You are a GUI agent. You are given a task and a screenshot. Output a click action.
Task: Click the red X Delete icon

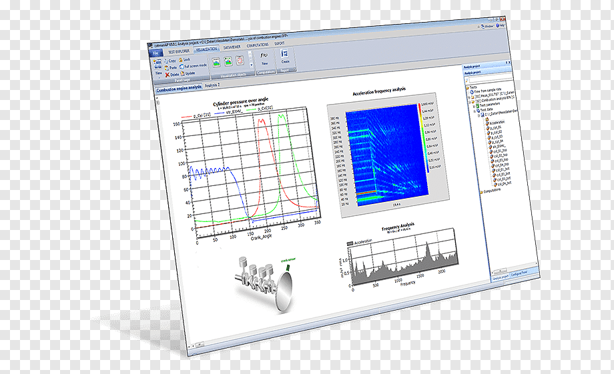(x=168, y=75)
